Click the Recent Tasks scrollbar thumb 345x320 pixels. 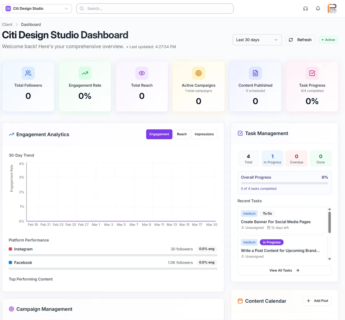(x=329, y=222)
